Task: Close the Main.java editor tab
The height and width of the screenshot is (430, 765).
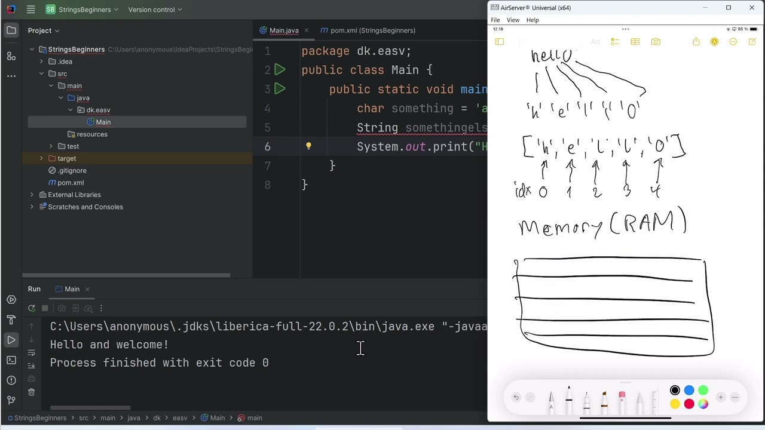Action: click(x=306, y=30)
